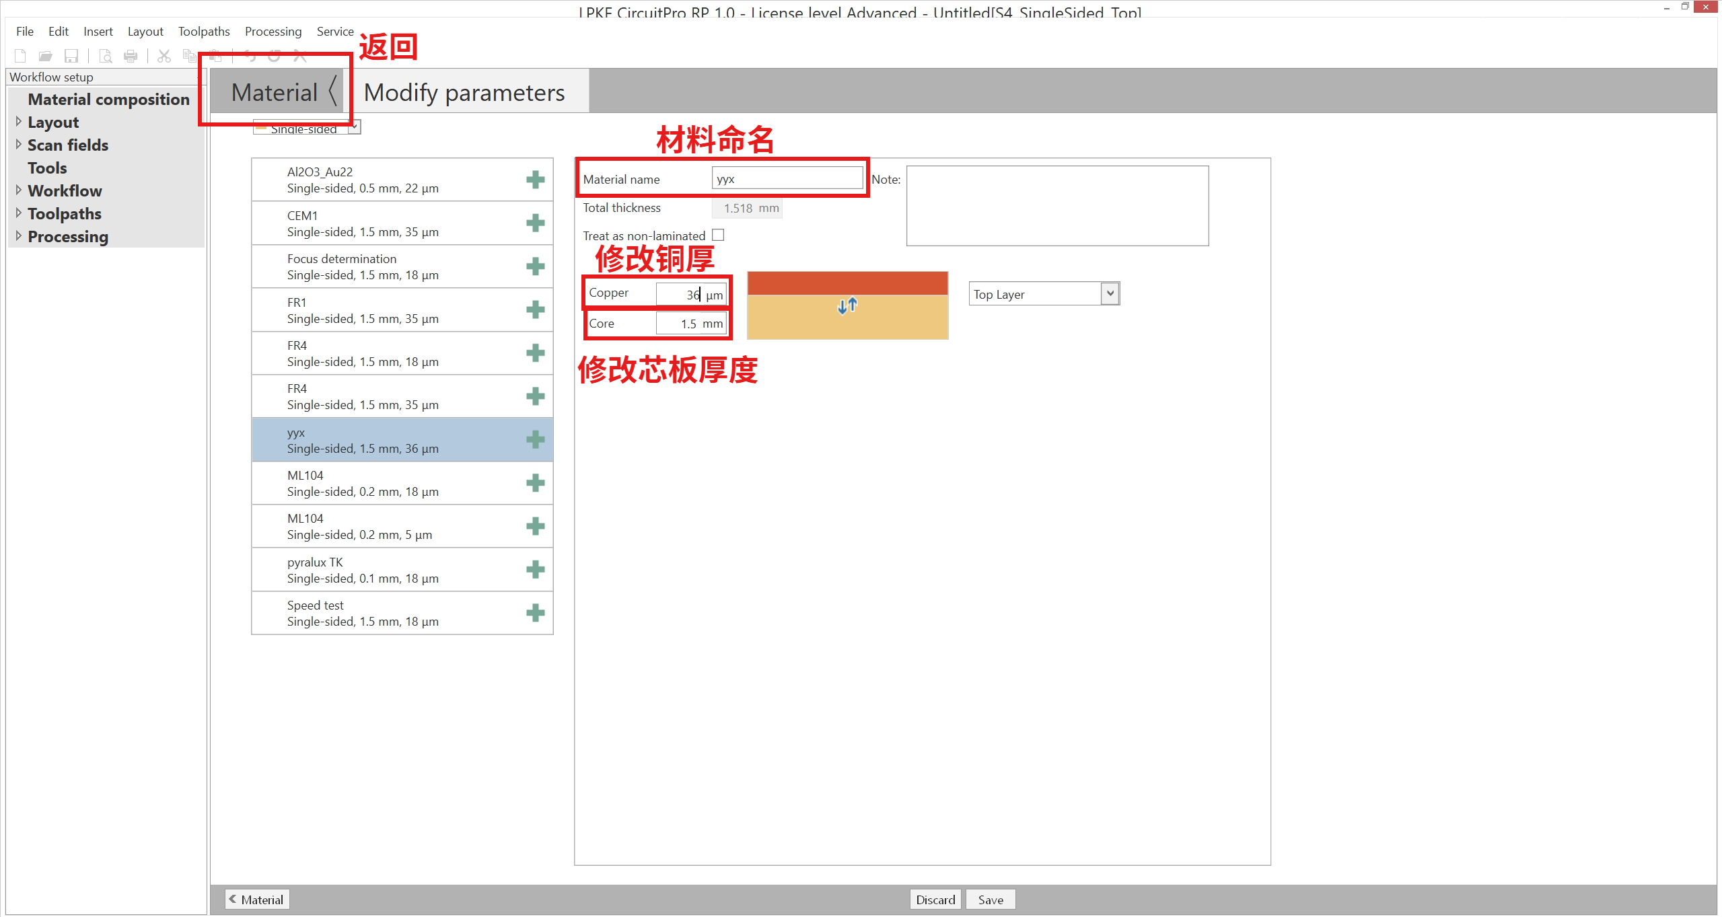The image size is (1722, 917).
Task: Click the Save floppy disk icon
Action: [71, 56]
